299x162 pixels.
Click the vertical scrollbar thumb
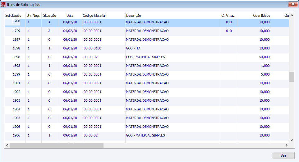click(x=292, y=77)
